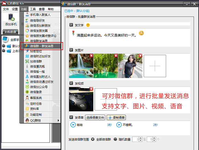Open the 帮助 menu
199x150 pixels.
pos(51,9)
